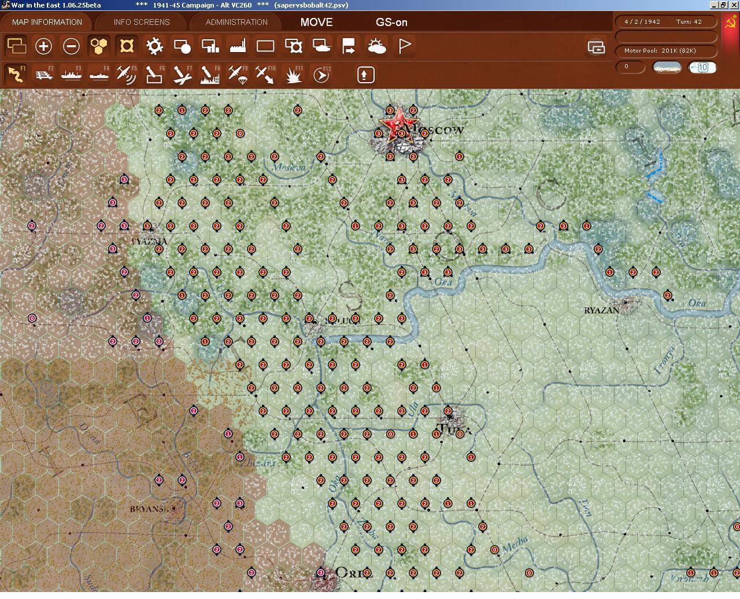Toggle the weather sun-and-cloud icon

pyautogui.click(x=376, y=46)
